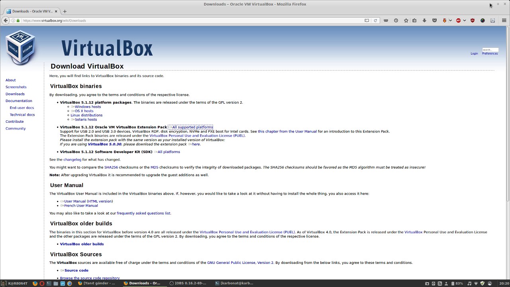Open Linux distributions link
The width and height of the screenshot is (510, 287).
pyautogui.click(x=86, y=115)
